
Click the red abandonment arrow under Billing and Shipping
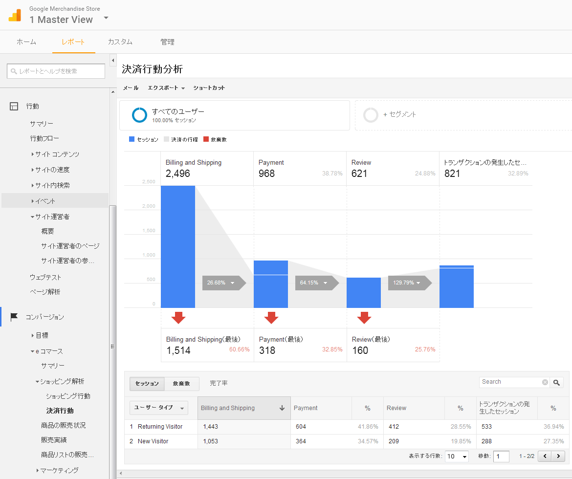click(x=178, y=318)
